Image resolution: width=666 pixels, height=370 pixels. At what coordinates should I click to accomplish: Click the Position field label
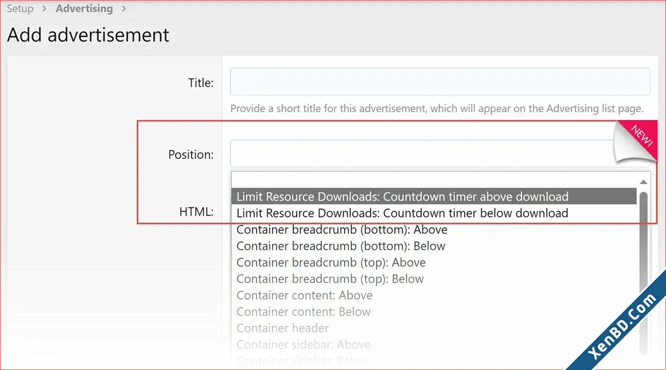[x=191, y=155]
